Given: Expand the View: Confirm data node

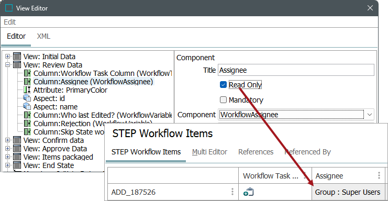Looking at the screenshot, I should (x=8, y=140).
